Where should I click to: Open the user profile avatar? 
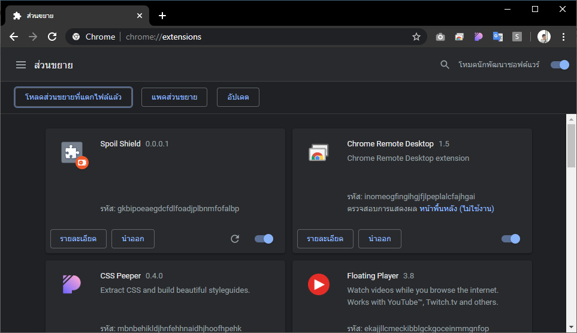(x=544, y=37)
